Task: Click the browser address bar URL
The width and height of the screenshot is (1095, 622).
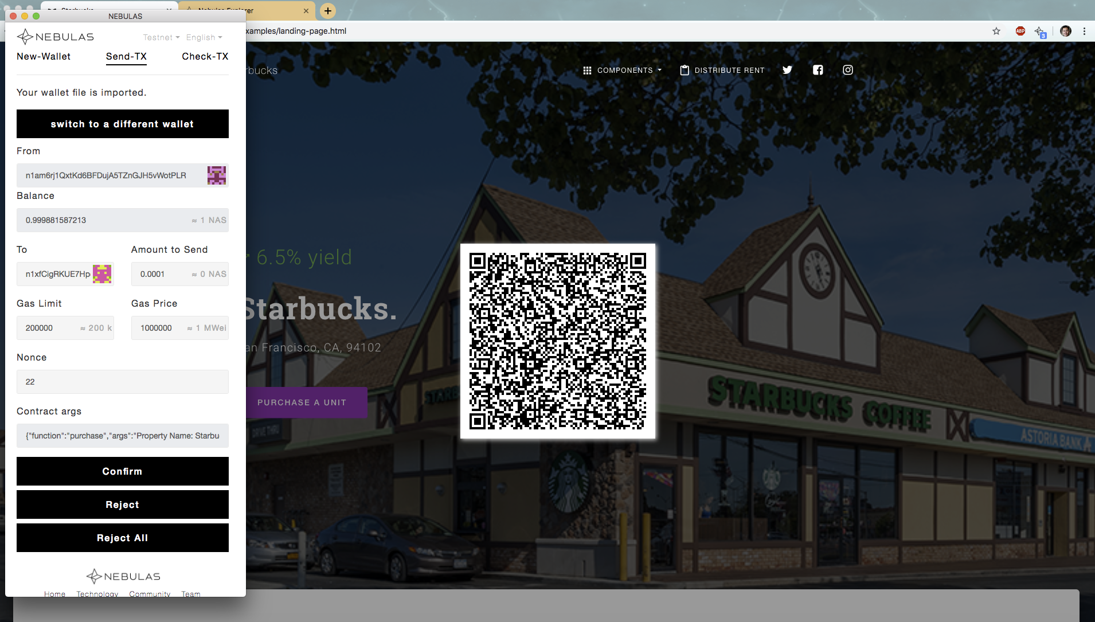Action: 296,31
